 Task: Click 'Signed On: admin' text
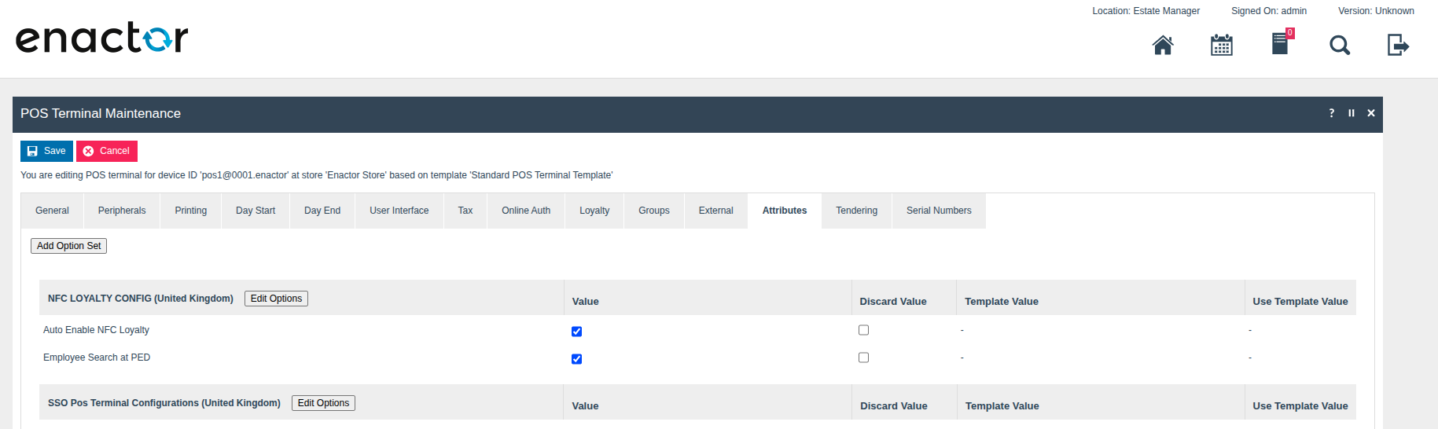[1269, 11]
